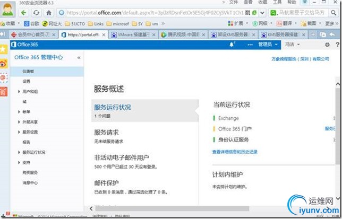Switch to the VMware tab
The image size is (342, 219).
(133, 34)
